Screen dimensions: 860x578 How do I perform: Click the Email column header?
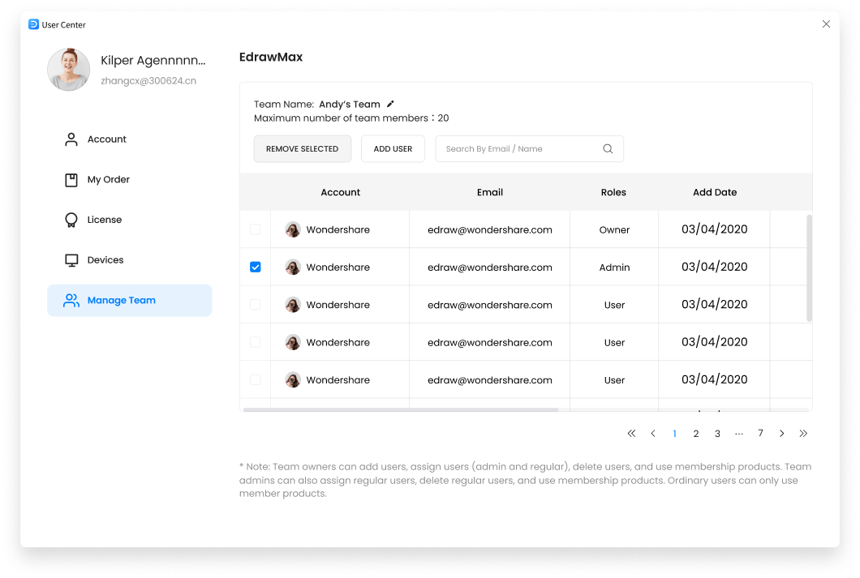490,192
